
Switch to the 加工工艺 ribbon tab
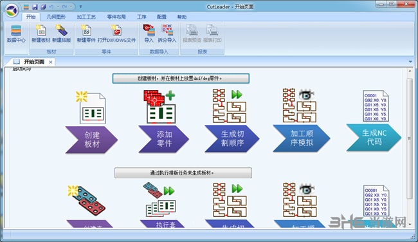[86, 17]
